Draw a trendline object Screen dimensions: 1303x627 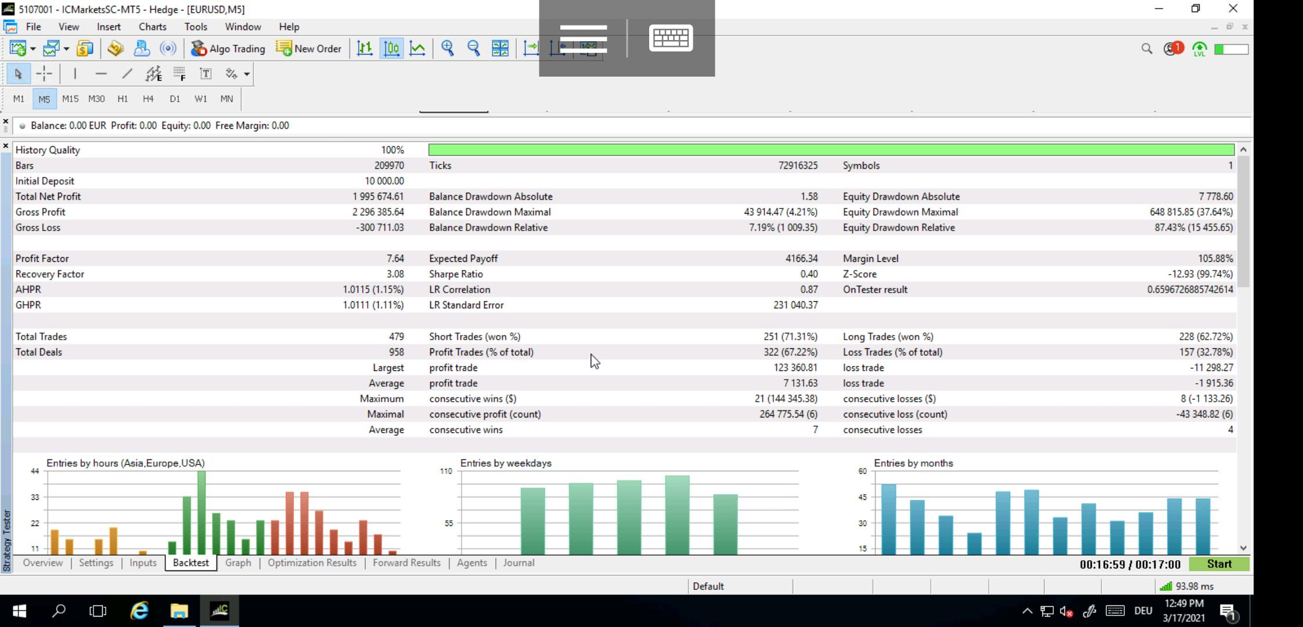[127, 74]
